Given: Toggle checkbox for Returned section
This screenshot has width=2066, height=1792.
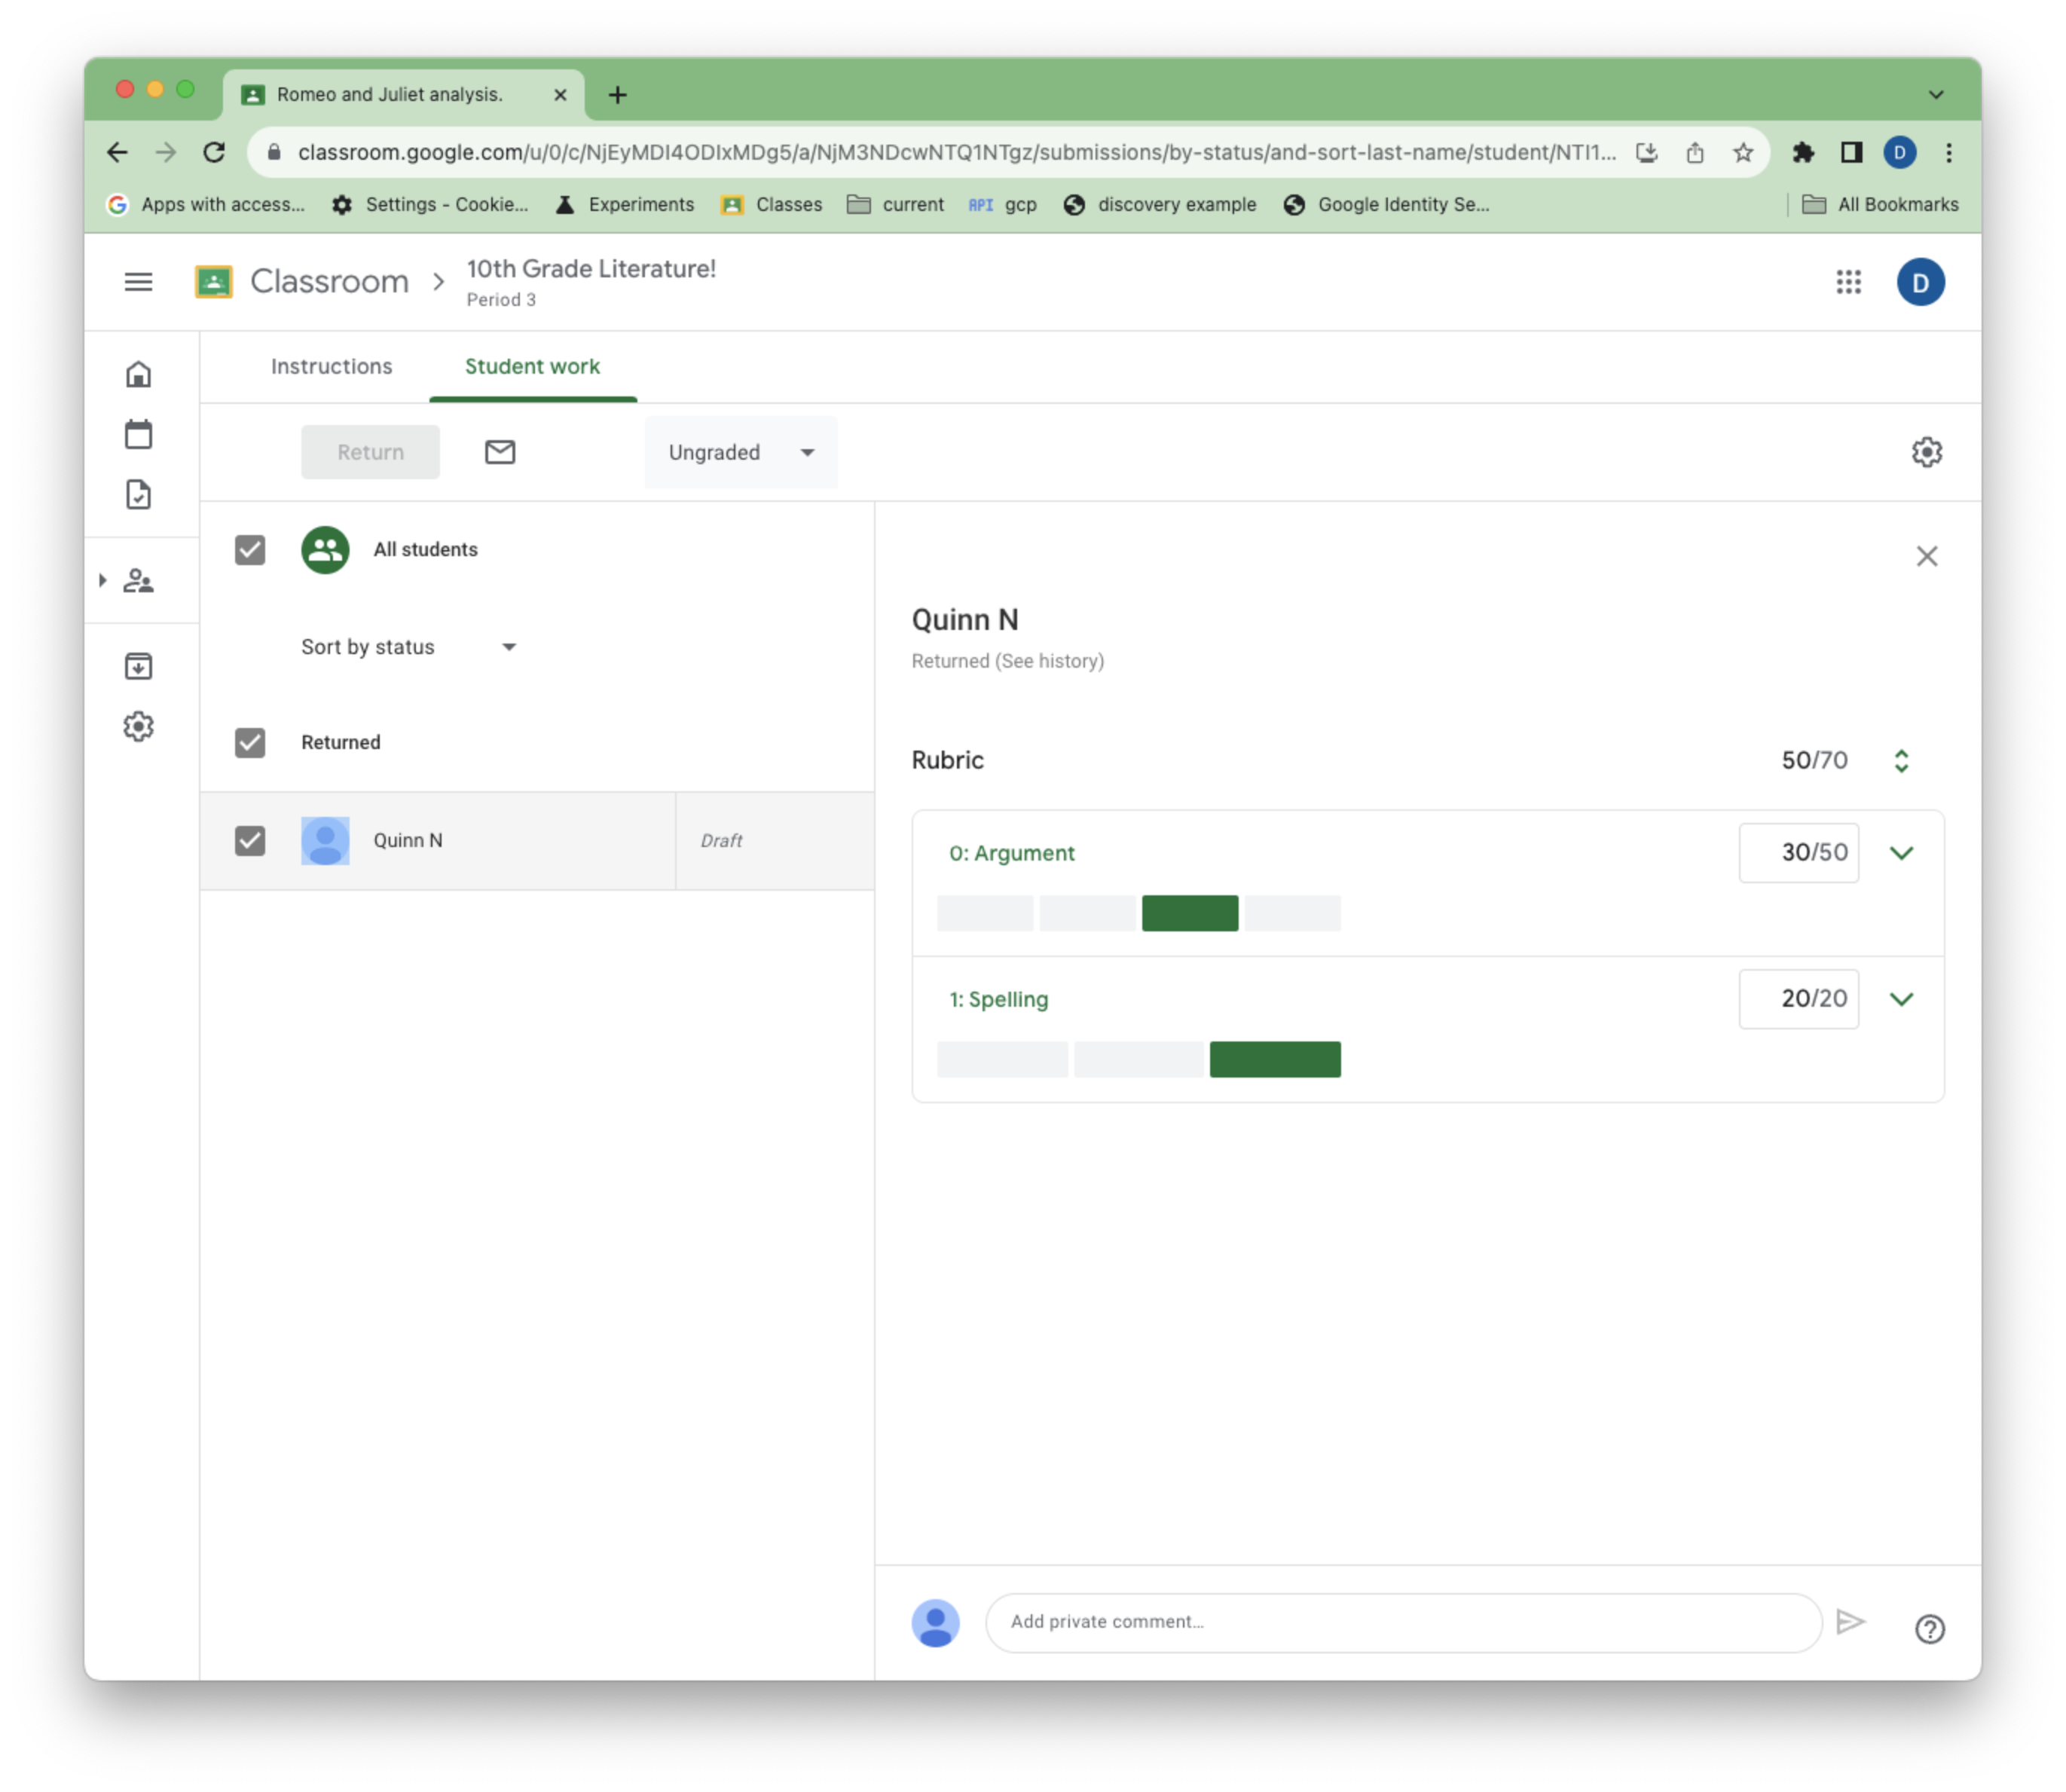Looking at the screenshot, I should pyautogui.click(x=249, y=740).
